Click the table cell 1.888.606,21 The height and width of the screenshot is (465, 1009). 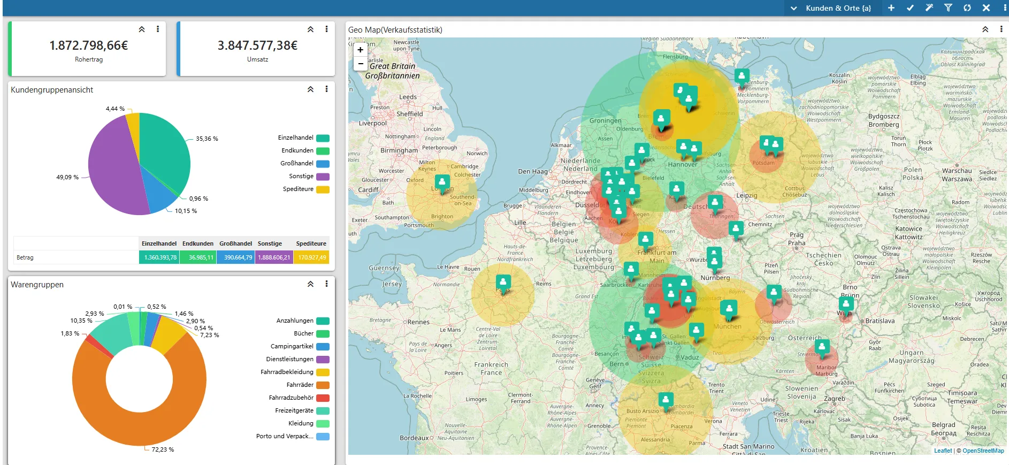pos(274,257)
